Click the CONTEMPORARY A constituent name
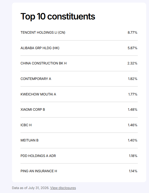 (x=36, y=79)
